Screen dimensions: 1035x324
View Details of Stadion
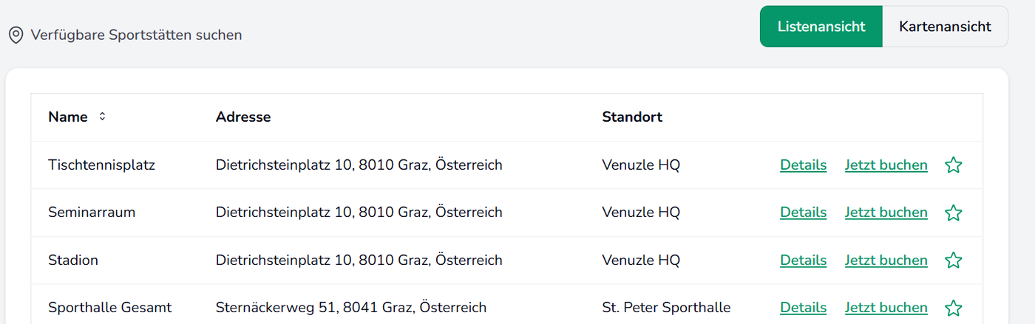(803, 261)
